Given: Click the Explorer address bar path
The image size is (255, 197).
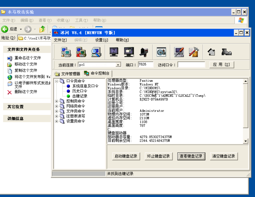Looking at the screenshot, I should coord(37,38).
